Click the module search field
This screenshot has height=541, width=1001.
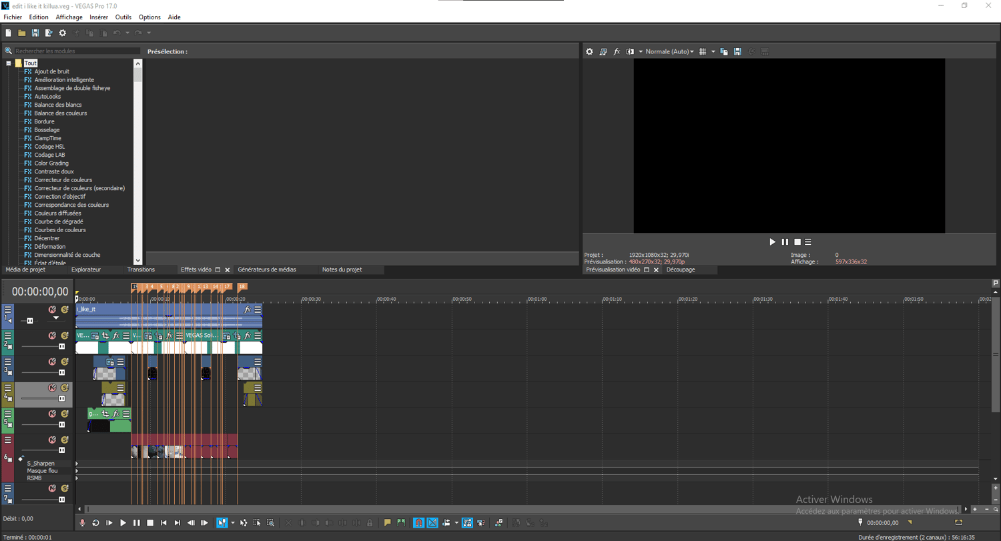pyautogui.click(x=77, y=51)
